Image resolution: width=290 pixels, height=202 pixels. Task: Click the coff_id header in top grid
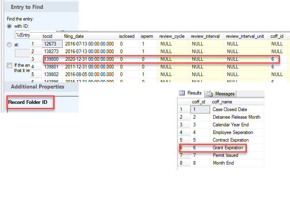tap(278, 36)
